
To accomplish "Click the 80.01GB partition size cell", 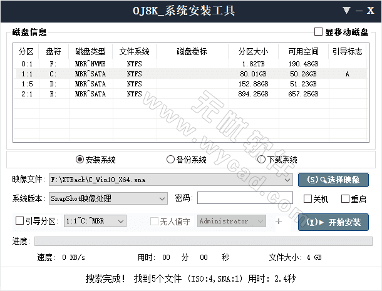I will (254, 74).
